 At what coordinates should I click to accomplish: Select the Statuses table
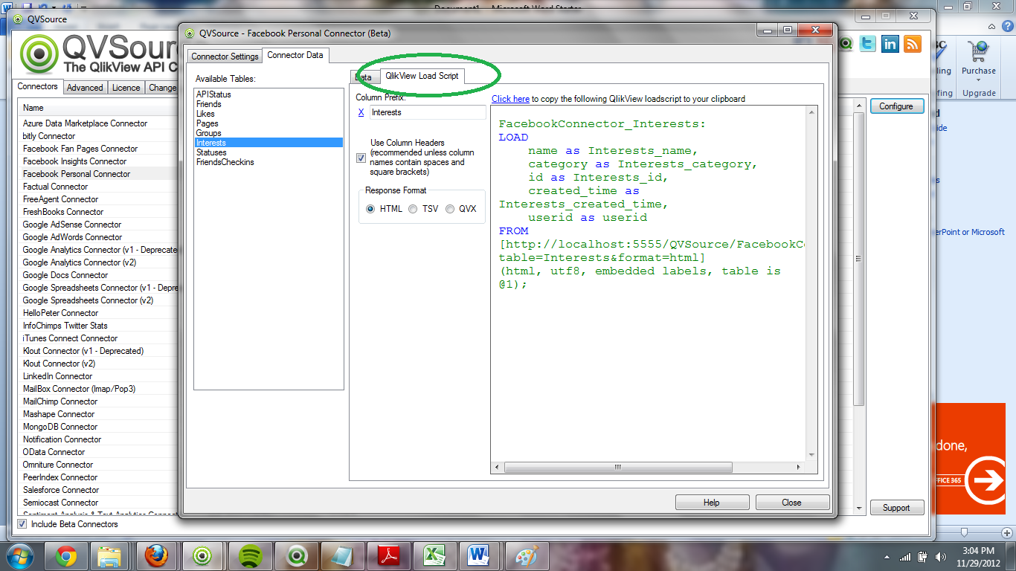tap(269, 152)
